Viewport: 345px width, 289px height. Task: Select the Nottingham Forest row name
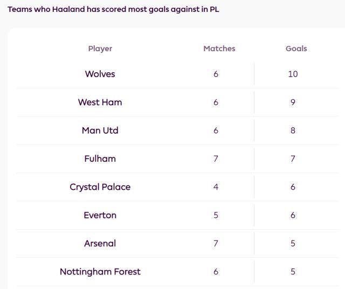click(100, 272)
